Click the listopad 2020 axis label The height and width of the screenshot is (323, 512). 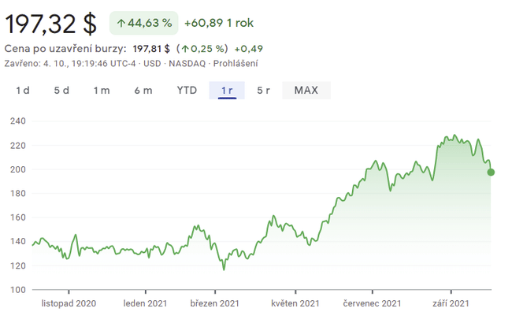pyautogui.click(x=69, y=303)
